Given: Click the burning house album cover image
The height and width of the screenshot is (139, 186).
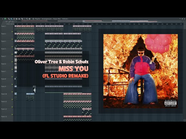Looking at the screenshot, I should (x=141, y=71).
